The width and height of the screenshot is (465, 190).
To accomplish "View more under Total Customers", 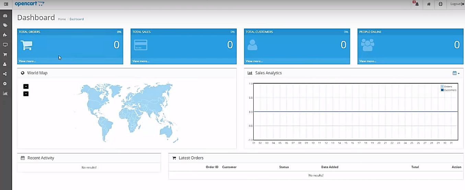I will (254, 61).
